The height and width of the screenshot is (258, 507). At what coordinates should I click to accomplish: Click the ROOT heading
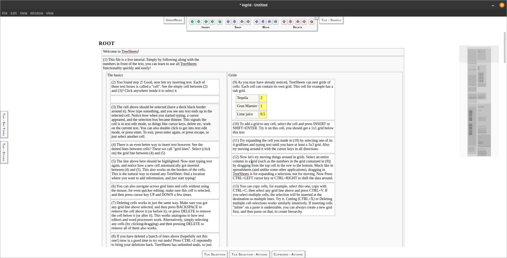pyautogui.click(x=107, y=43)
